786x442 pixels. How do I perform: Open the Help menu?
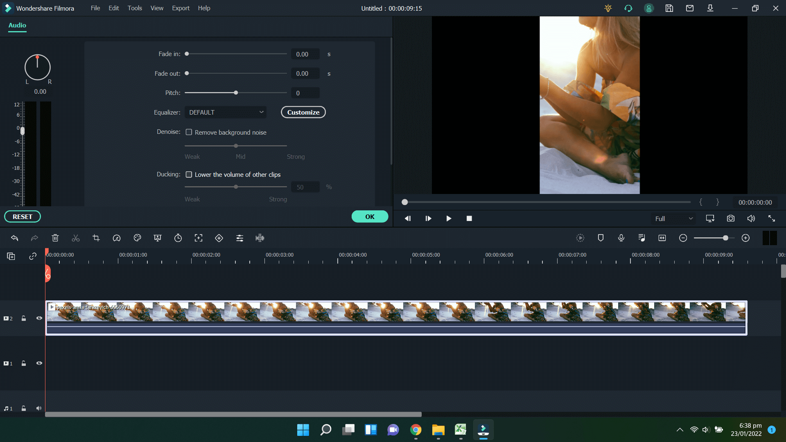204,8
